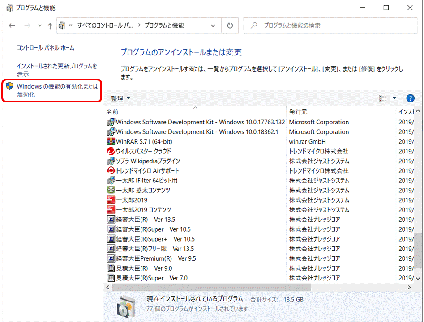
Task: Select 経審大臣Premium(R) Ver 9.5 entry name
Action: [156, 258]
